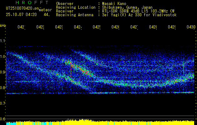The image size is (197, 125).
Task: Click time marker 0421
Action: coord(21,27)
